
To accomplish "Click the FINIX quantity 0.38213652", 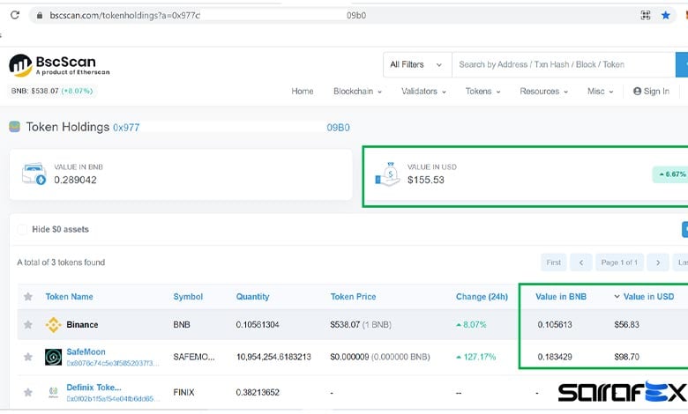I will (258, 392).
